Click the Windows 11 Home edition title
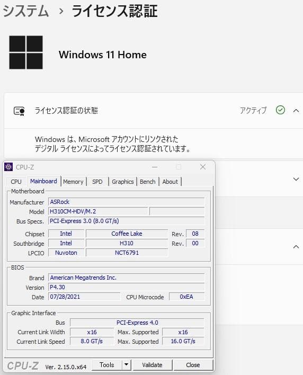 point(103,55)
